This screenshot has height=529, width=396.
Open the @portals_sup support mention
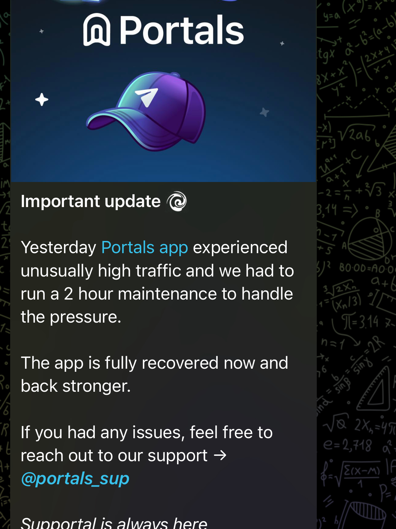(75, 479)
